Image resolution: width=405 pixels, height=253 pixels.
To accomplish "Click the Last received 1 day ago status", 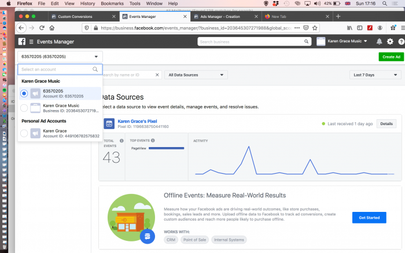I will pos(347,124).
